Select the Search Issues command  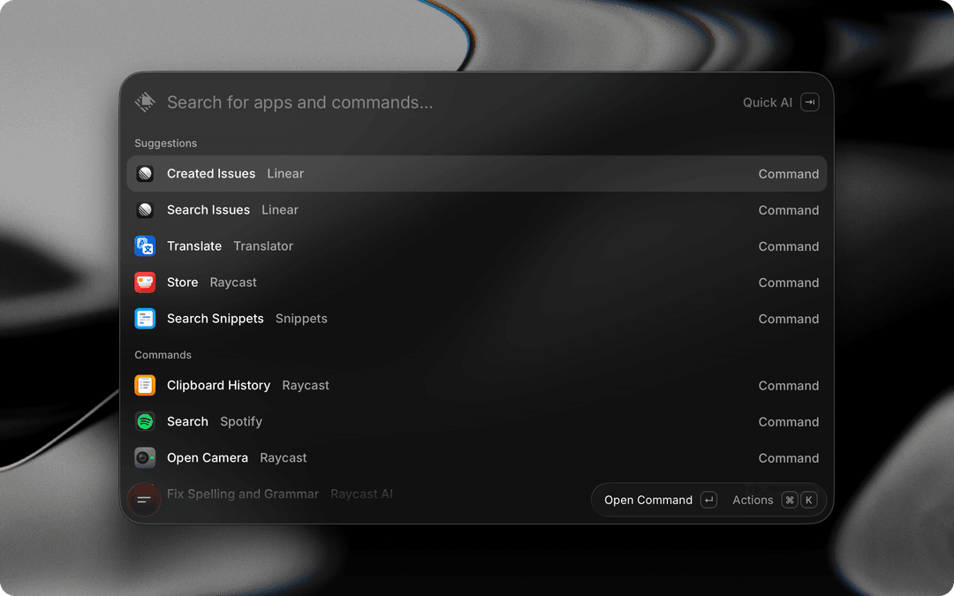pos(477,210)
